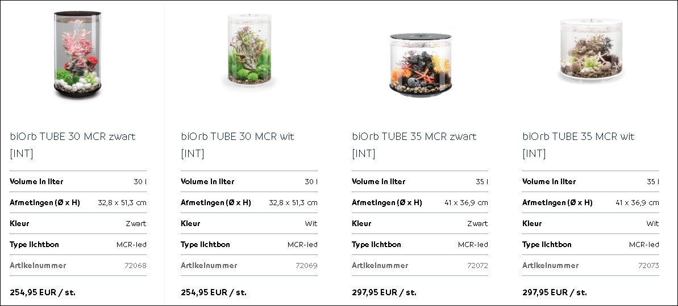Select article number 72069
The height and width of the screenshot is (306, 678).
(306, 266)
